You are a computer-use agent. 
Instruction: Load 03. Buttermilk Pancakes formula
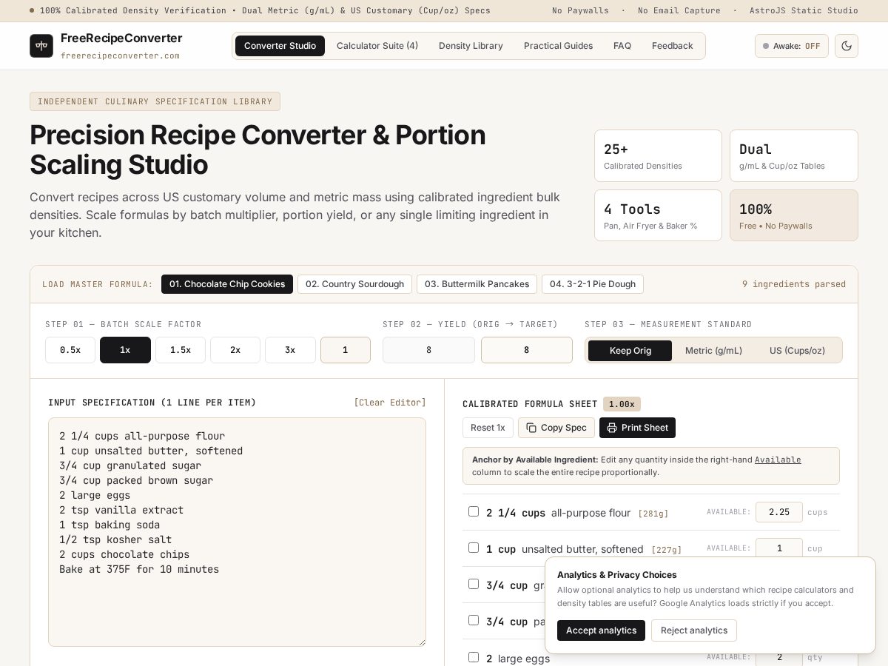click(477, 284)
